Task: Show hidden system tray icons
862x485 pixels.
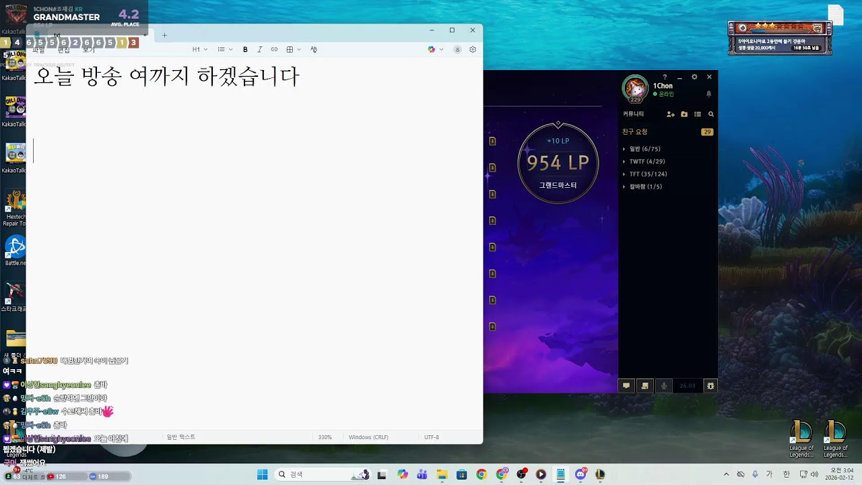Action: pos(726,474)
